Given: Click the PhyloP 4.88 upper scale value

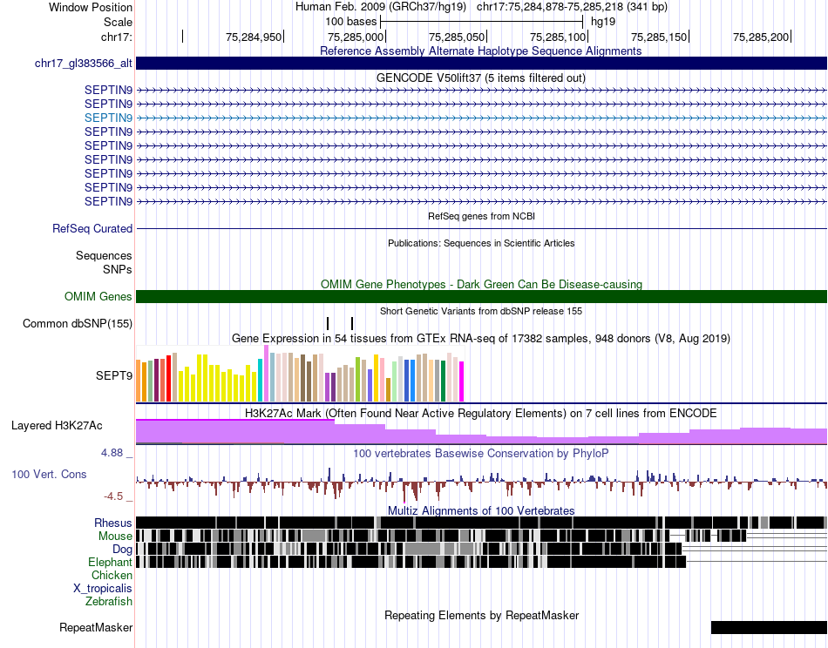Looking at the screenshot, I should tap(112, 453).
